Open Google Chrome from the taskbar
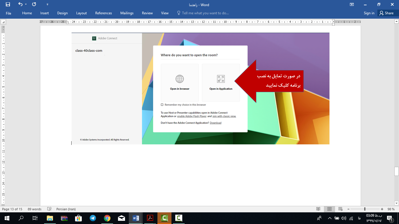The width and height of the screenshot is (399, 224). click(x=107, y=218)
